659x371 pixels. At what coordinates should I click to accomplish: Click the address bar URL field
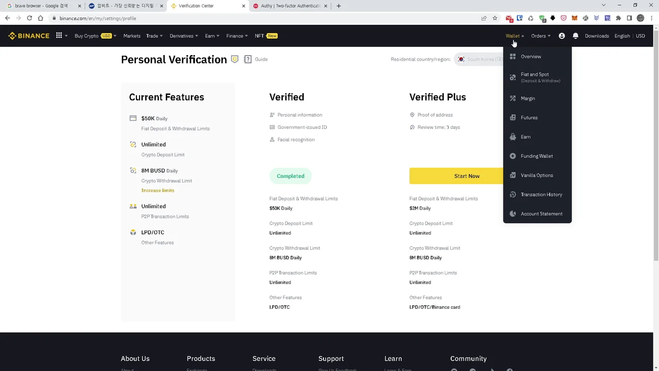[263, 18]
